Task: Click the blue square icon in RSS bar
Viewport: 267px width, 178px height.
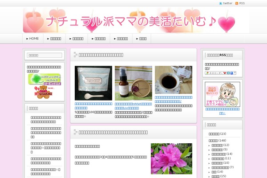Action: 231,73
